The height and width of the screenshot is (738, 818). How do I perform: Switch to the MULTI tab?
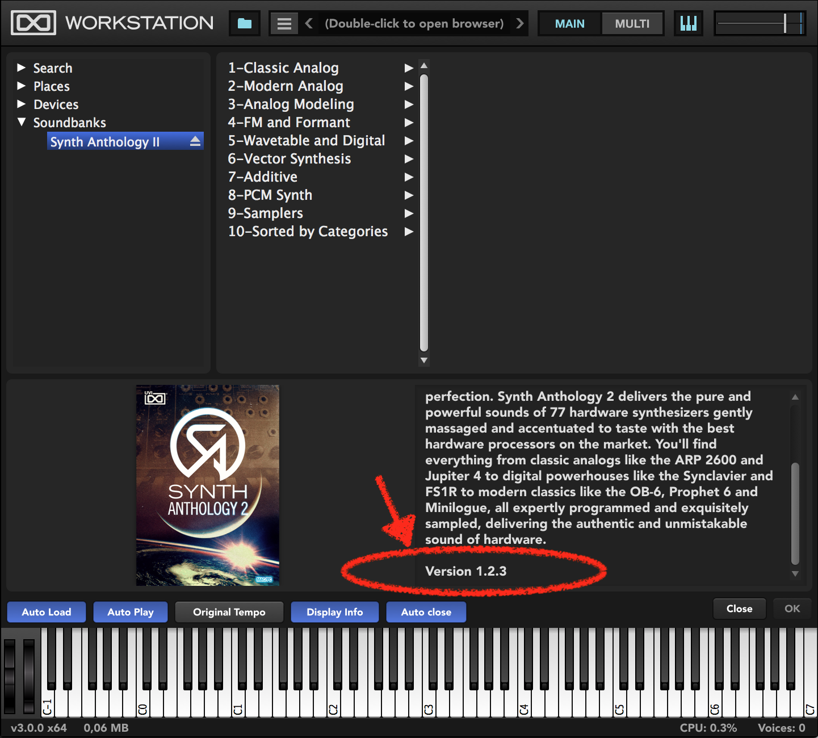(x=632, y=24)
